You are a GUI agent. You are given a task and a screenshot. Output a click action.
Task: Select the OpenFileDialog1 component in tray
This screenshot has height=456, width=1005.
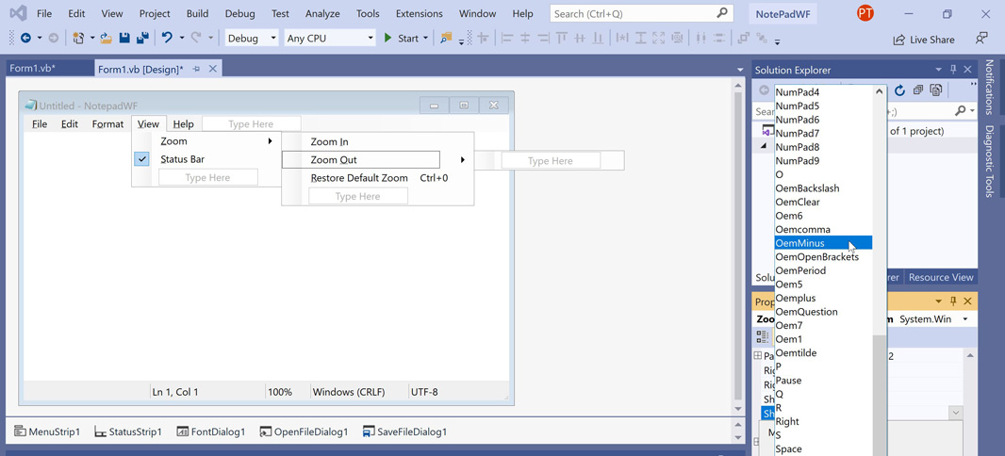point(304,432)
